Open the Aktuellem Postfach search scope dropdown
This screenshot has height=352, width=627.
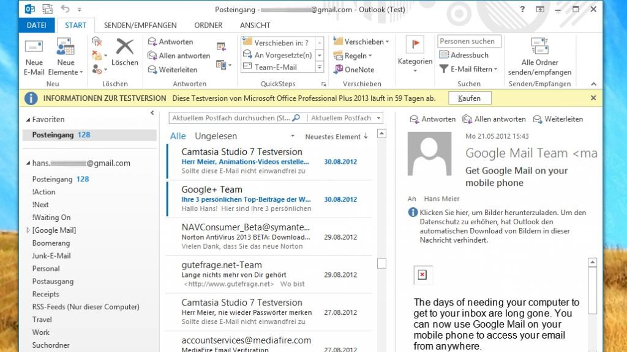[x=379, y=118]
